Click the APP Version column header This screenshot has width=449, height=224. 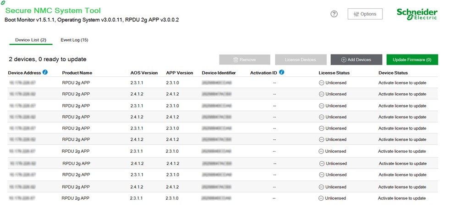pyautogui.click(x=180, y=73)
